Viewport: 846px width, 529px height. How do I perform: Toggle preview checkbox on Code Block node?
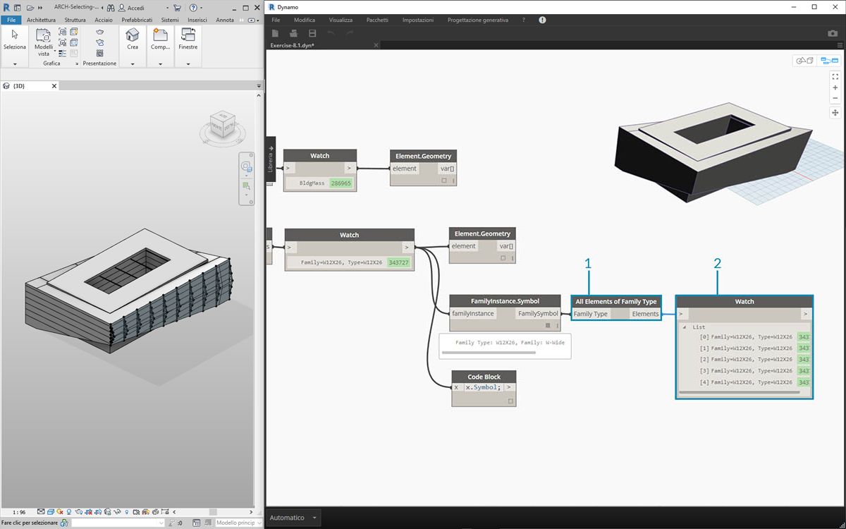pos(510,401)
